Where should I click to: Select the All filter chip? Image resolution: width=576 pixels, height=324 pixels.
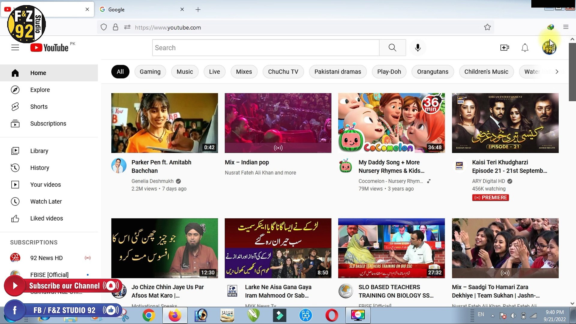[x=120, y=72]
